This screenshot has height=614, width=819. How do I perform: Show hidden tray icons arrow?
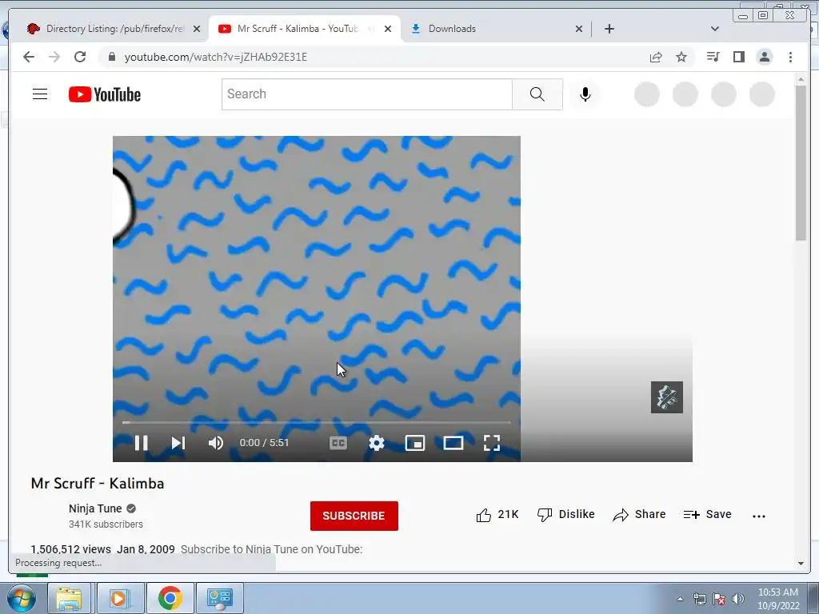(680, 599)
